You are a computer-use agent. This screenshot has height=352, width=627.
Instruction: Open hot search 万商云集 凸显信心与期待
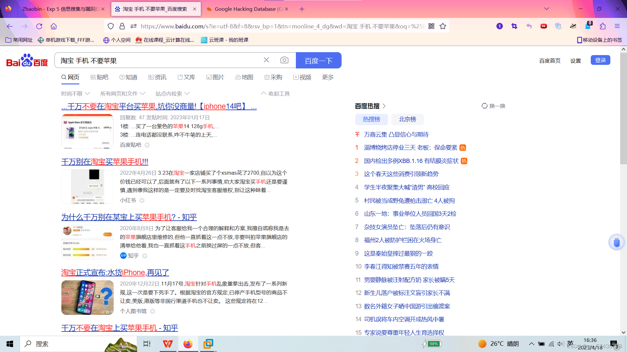coord(396,135)
